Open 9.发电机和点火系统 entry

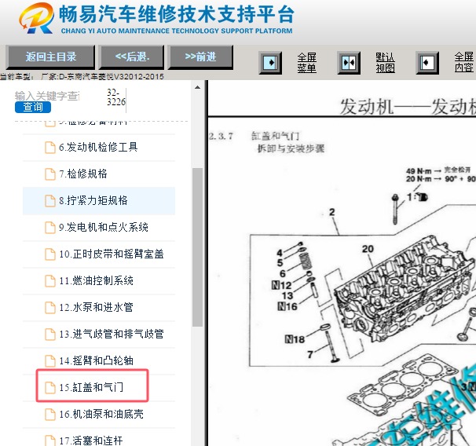click(99, 227)
